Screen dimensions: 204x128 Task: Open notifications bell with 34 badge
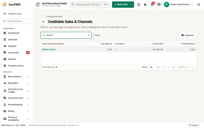tap(152, 4)
